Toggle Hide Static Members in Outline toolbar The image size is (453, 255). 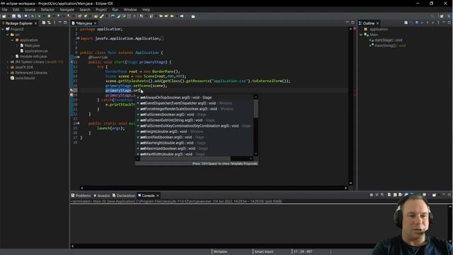(x=422, y=23)
